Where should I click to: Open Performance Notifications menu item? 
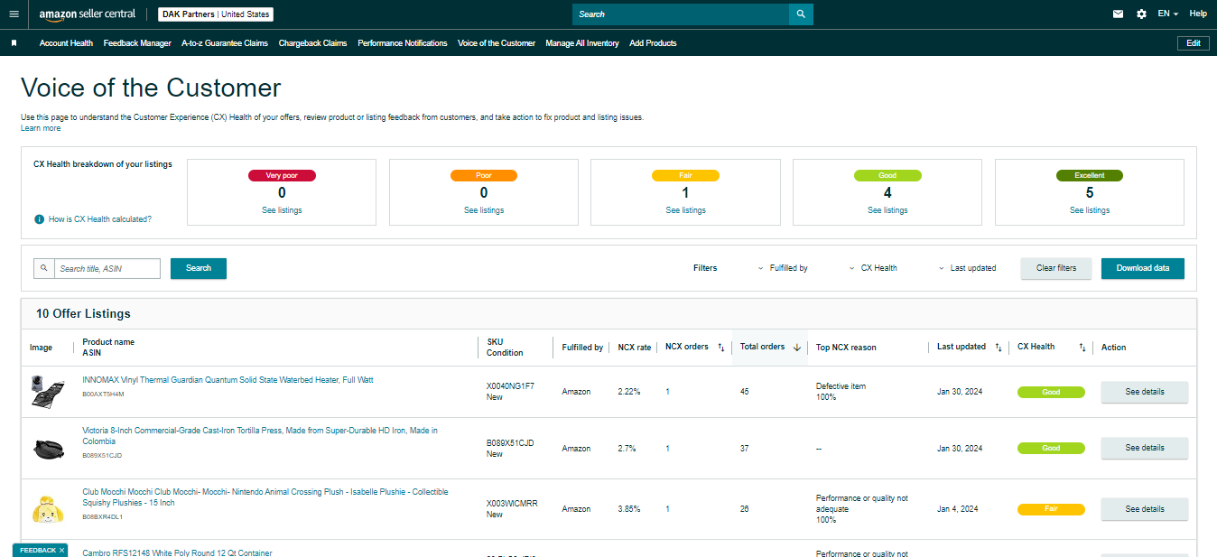point(403,43)
